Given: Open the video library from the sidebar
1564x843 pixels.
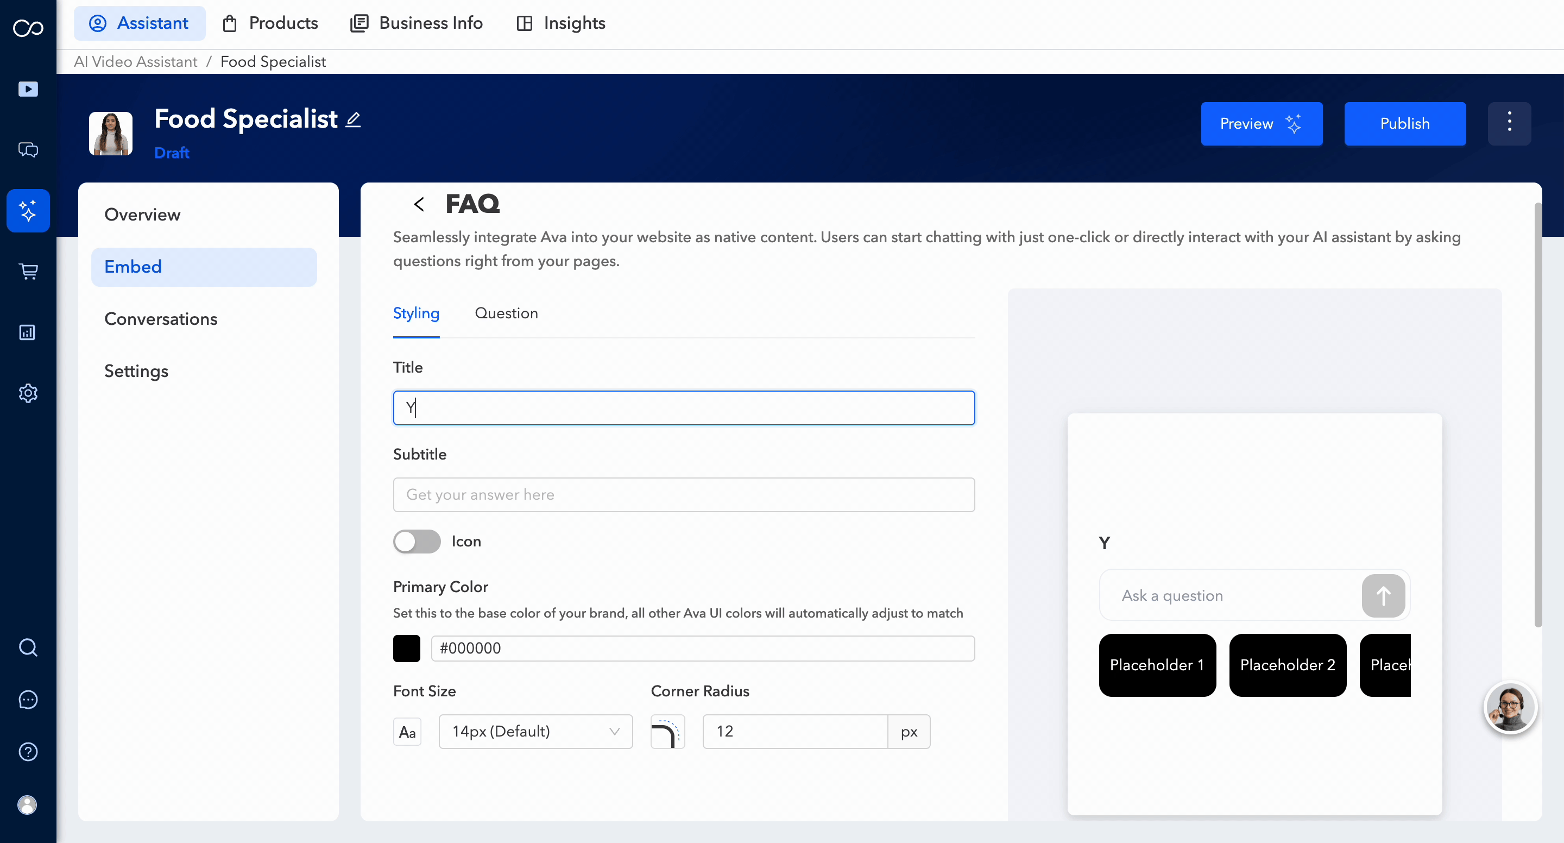Looking at the screenshot, I should (x=28, y=89).
